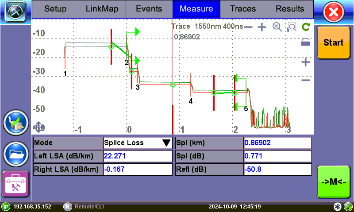Open the file folder manager
This screenshot has height=212, width=354.
point(15,153)
